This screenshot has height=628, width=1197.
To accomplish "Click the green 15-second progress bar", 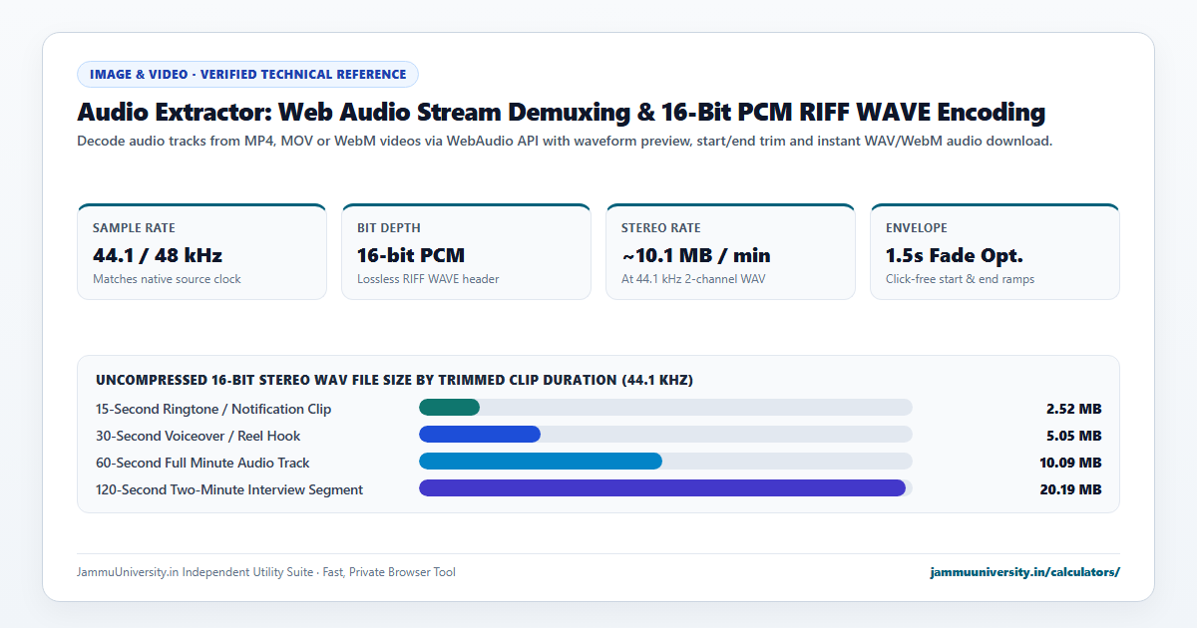I will pyautogui.click(x=449, y=408).
